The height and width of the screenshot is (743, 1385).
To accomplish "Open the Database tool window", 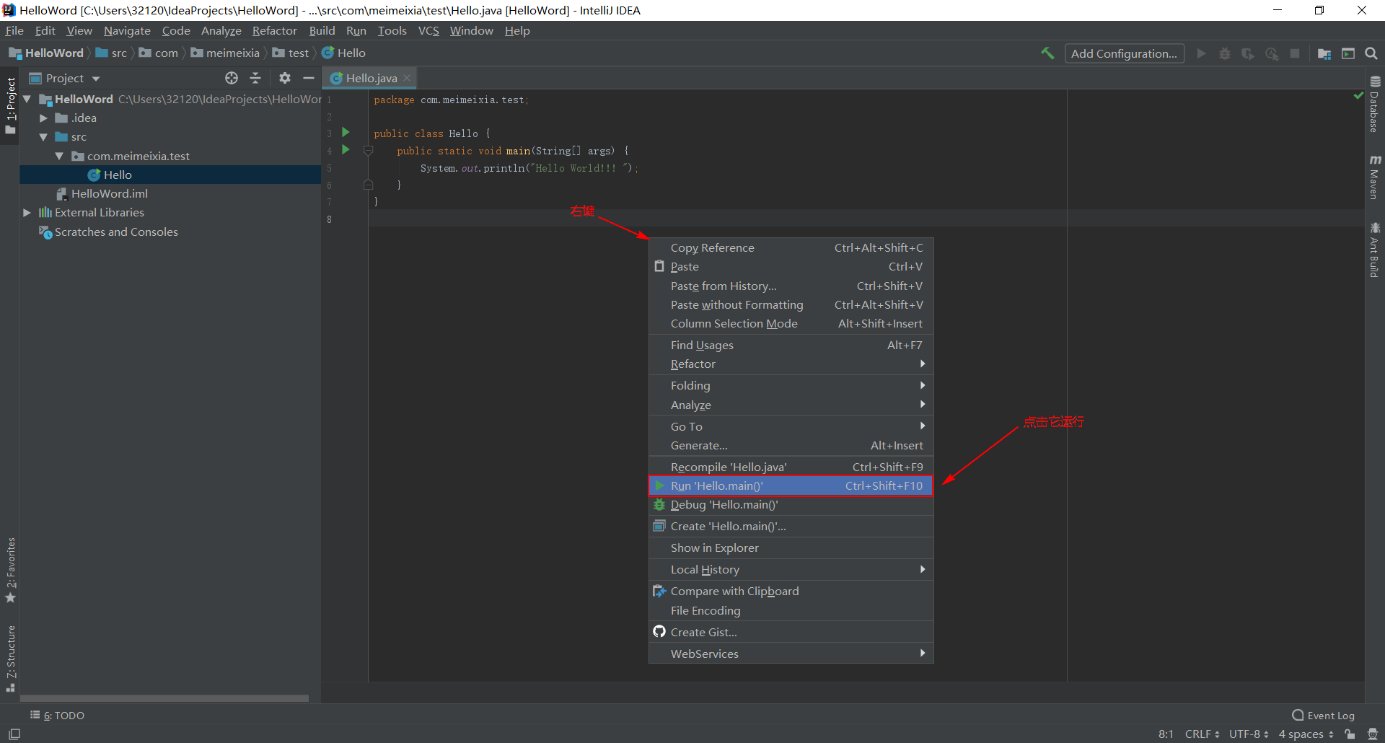I will click(1375, 105).
